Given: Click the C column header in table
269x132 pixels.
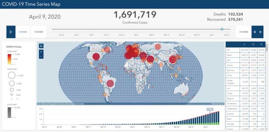Looking at the screenshot, I should (x=244, y=45).
